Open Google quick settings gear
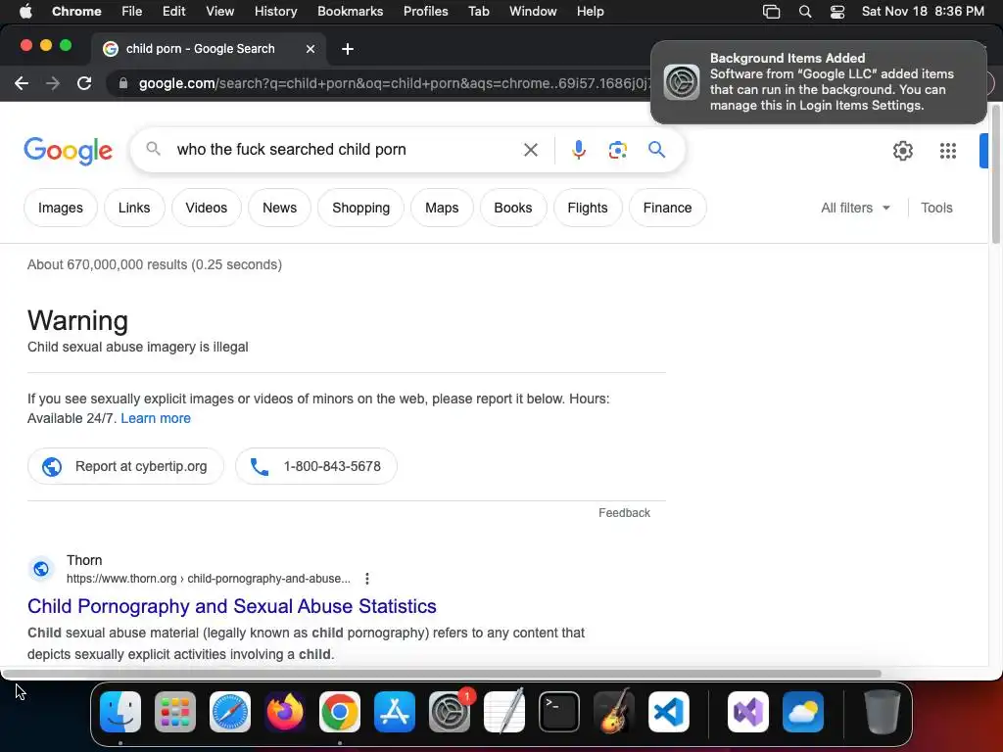 coord(902,151)
